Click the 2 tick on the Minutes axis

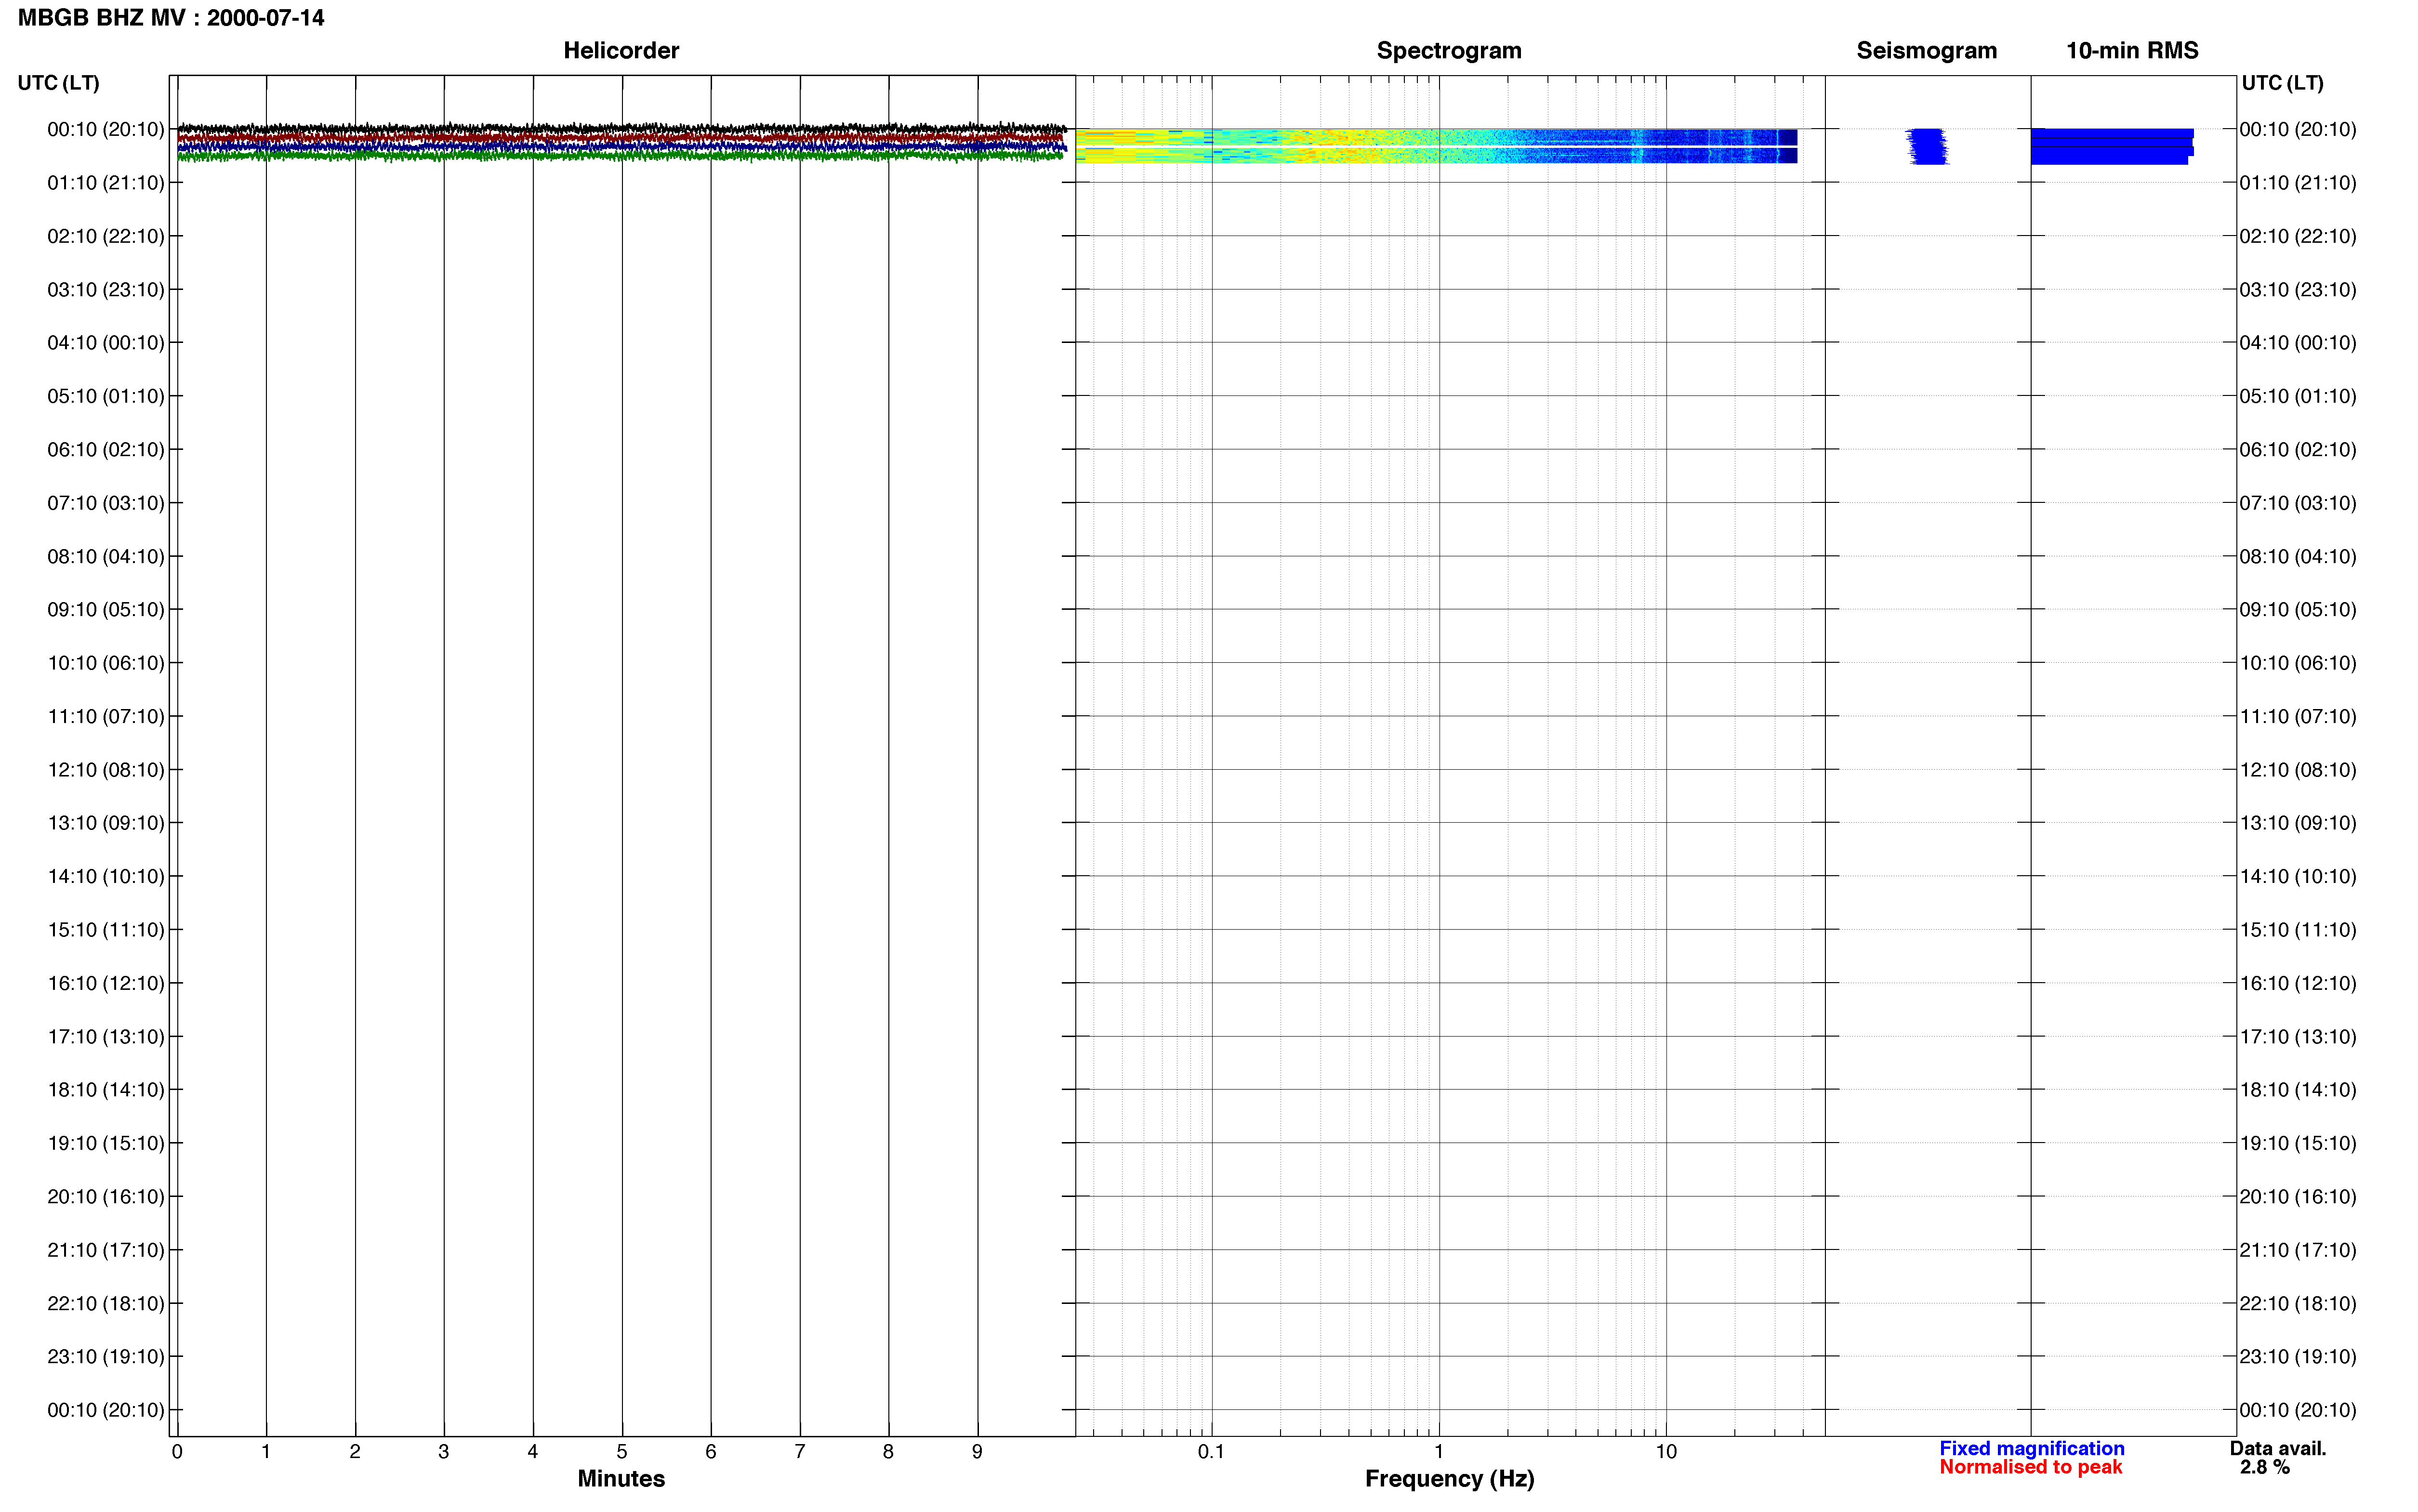[355, 1452]
